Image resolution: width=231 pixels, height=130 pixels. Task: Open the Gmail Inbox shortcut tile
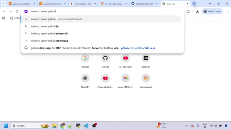[126, 81]
